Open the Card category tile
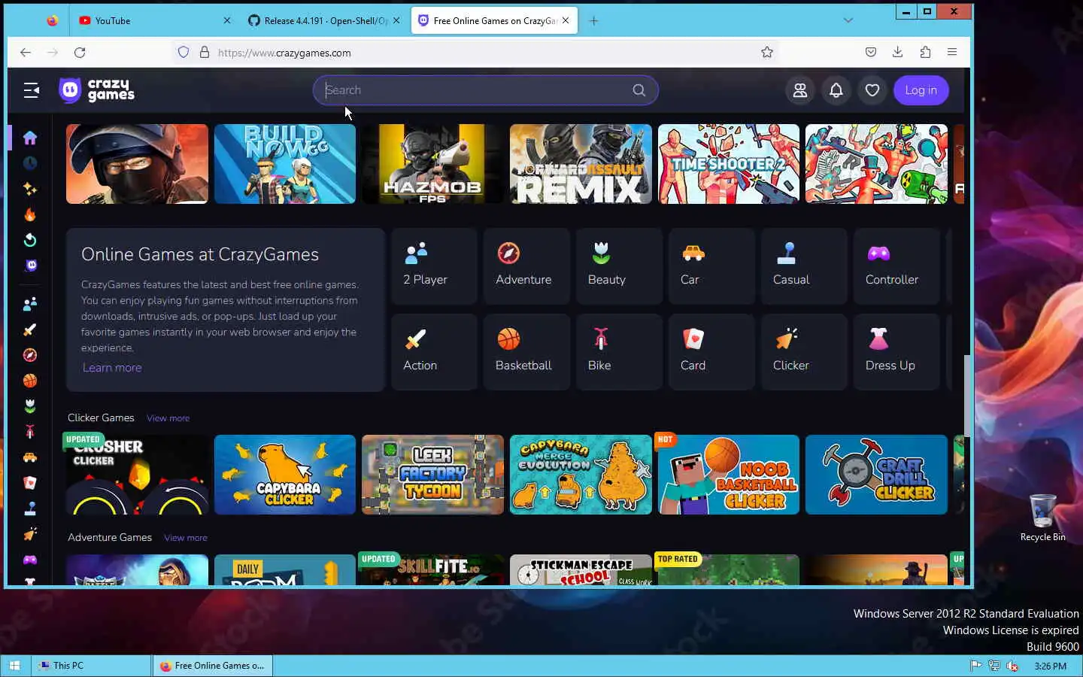This screenshot has width=1083, height=677. (711, 351)
